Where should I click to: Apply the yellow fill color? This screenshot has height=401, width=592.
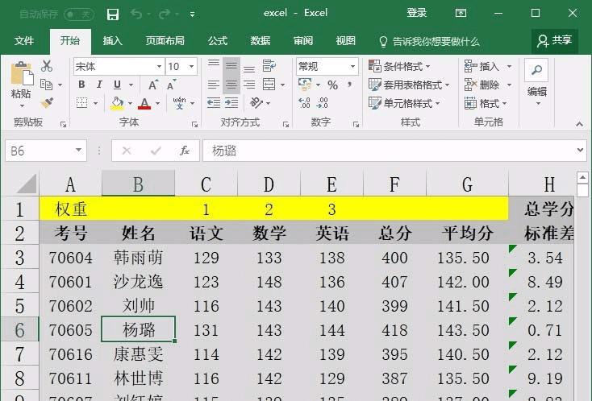(x=117, y=103)
